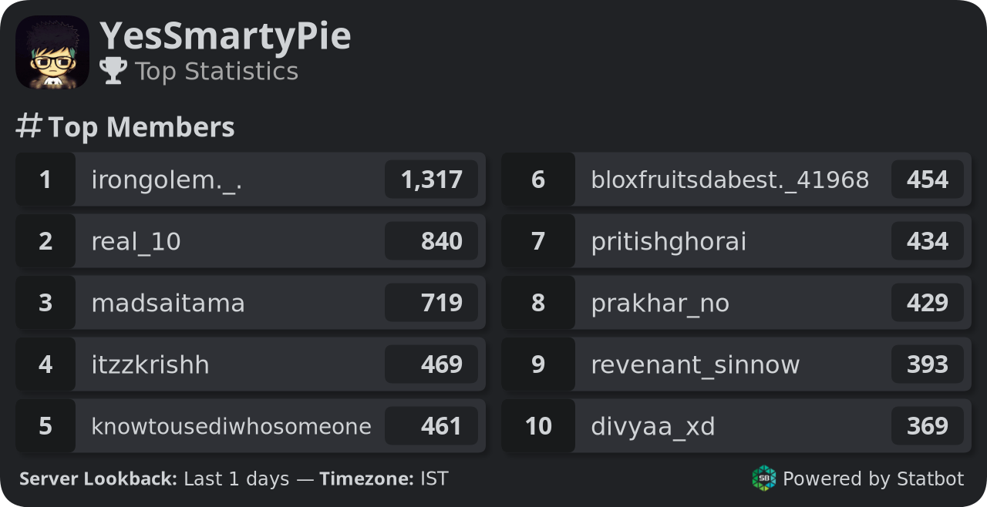The width and height of the screenshot is (987, 507).
Task: Click bloxfruitsdabest._41968 username
Action: pos(730,180)
